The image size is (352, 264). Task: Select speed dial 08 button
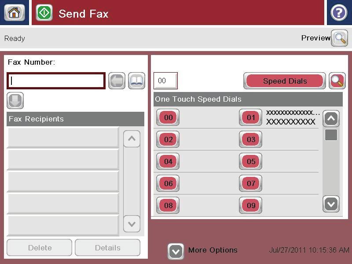[168, 205]
